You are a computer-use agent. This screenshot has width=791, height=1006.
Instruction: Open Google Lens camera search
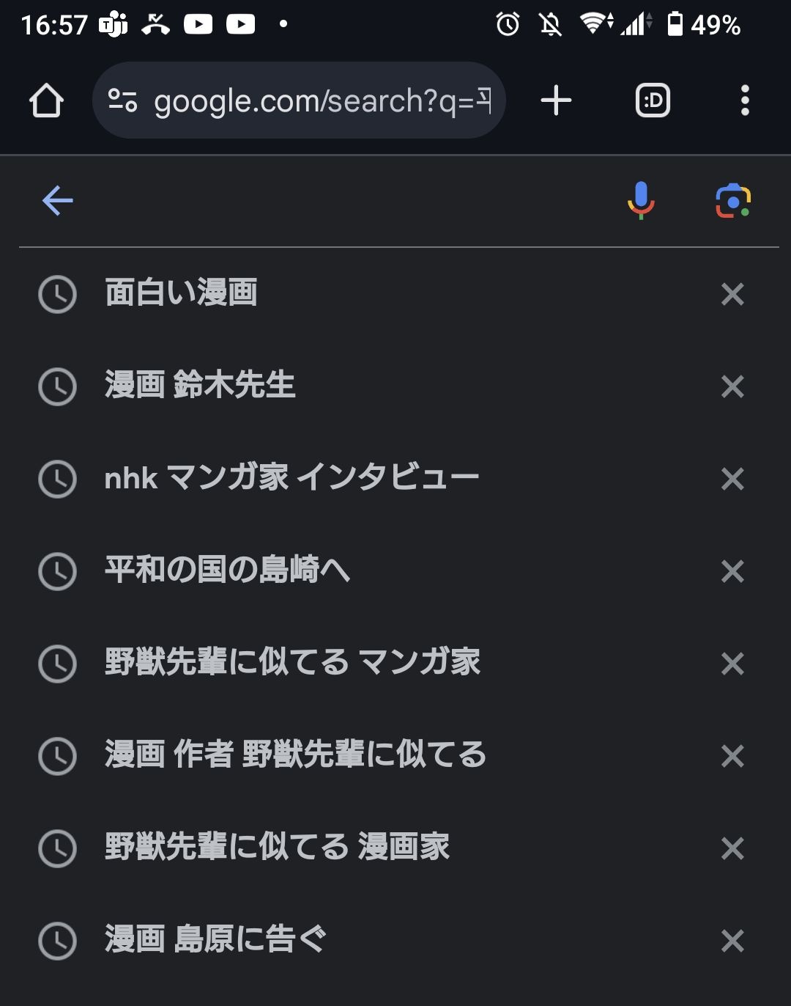pos(733,201)
